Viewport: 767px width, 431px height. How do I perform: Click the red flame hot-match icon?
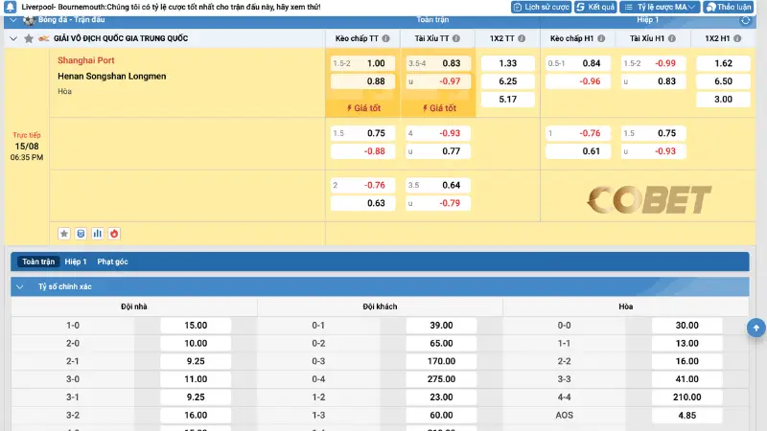[113, 233]
